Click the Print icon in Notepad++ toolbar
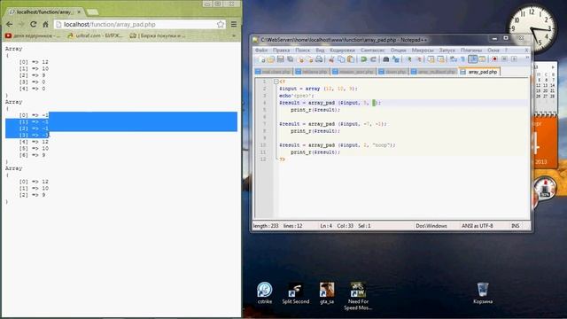The height and width of the screenshot is (319, 567). [319, 59]
